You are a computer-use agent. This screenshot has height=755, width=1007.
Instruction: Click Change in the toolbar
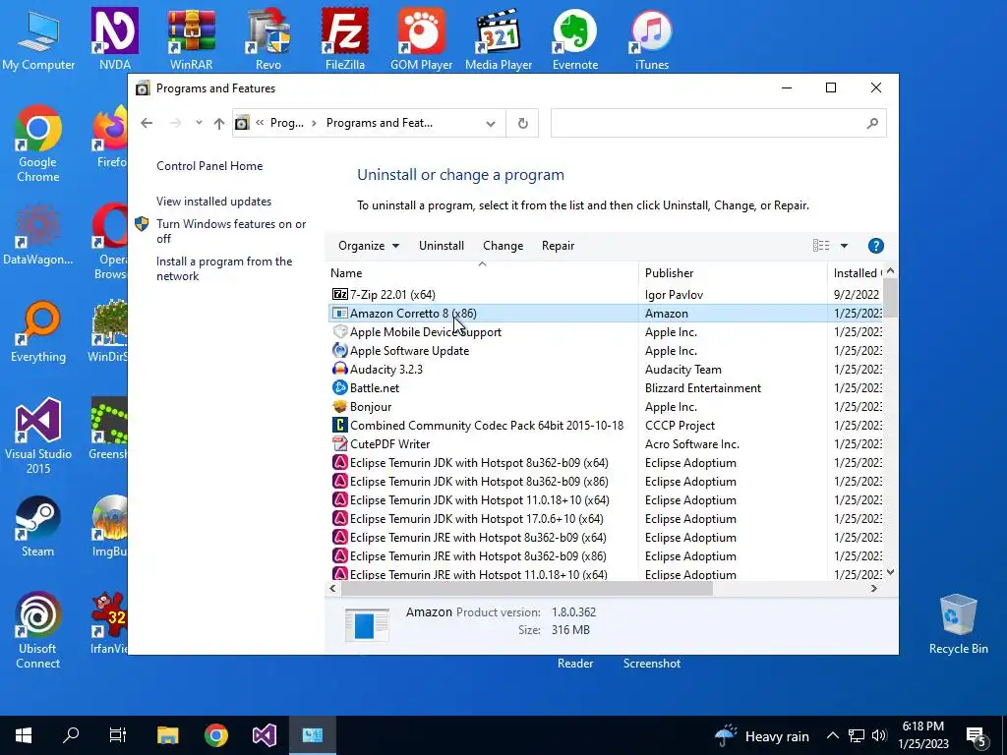(503, 246)
